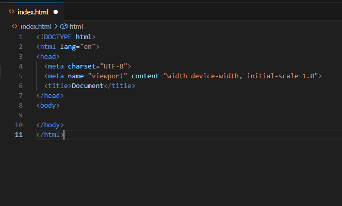This screenshot has height=206, width=342.
Task: Place cursor on empty line 9 inside body
Action: 103,115
